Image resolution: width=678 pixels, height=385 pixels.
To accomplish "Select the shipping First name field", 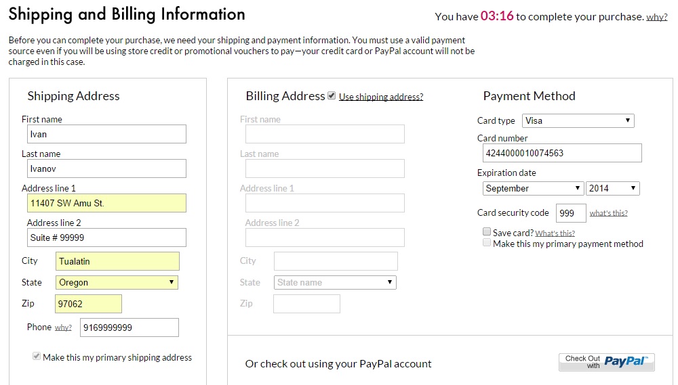I will point(106,134).
